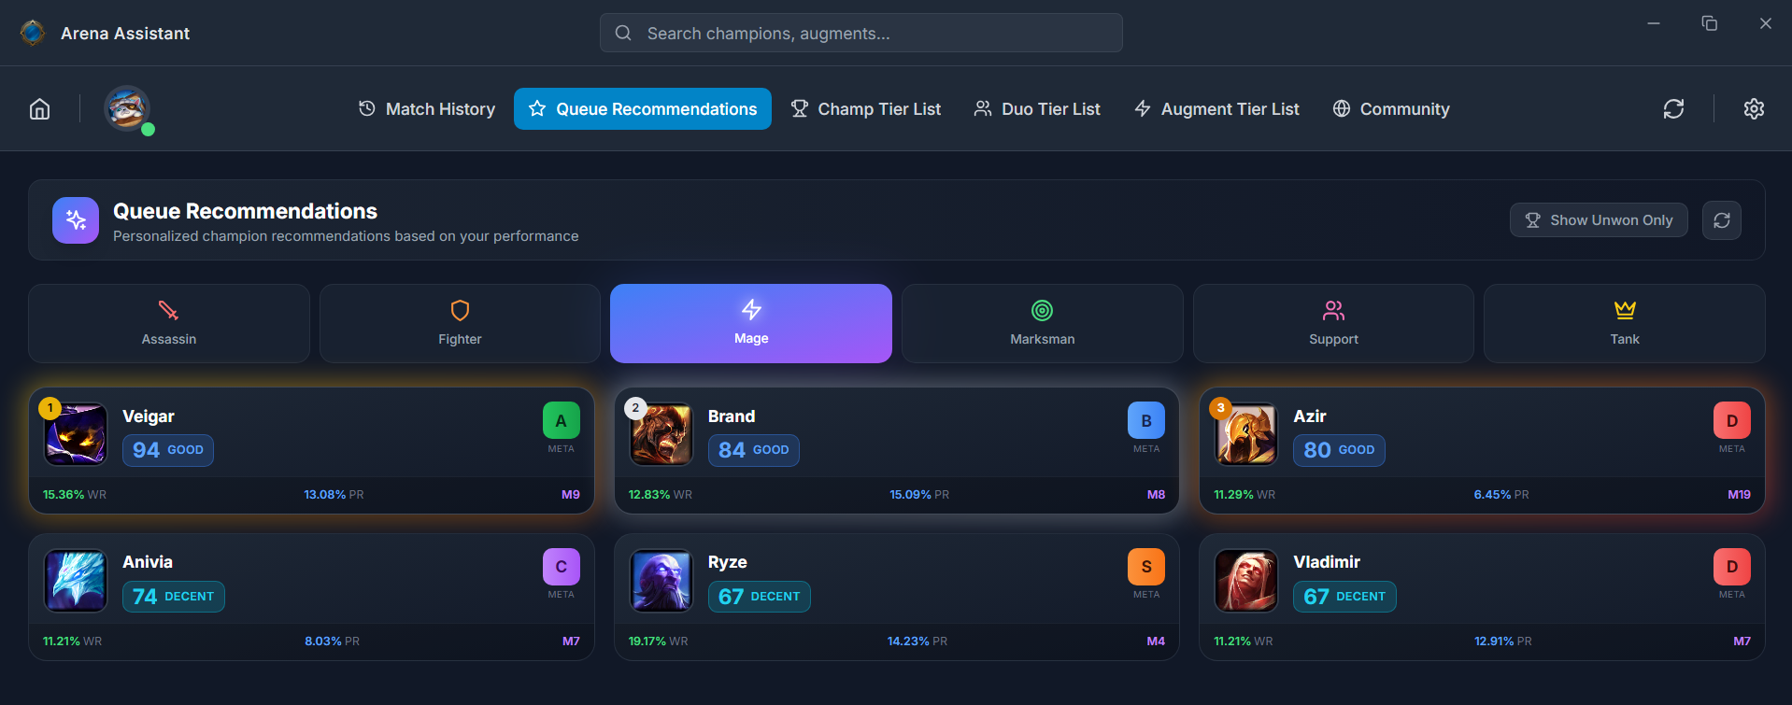This screenshot has width=1792, height=705.
Task: Click the home icon
Action: pos(39,109)
